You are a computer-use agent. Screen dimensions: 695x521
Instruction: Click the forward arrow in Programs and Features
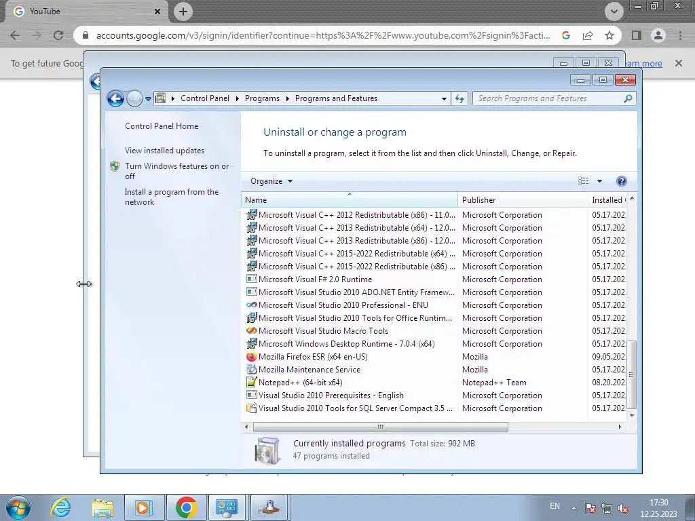click(134, 98)
